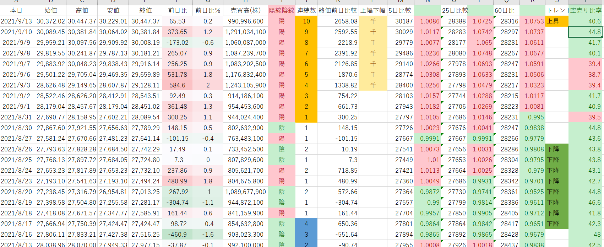Screen dimensions: 604x247
Task: Click the 陰 cell in the 2021/8/30 row
Action: pyautogui.click(x=282, y=128)
